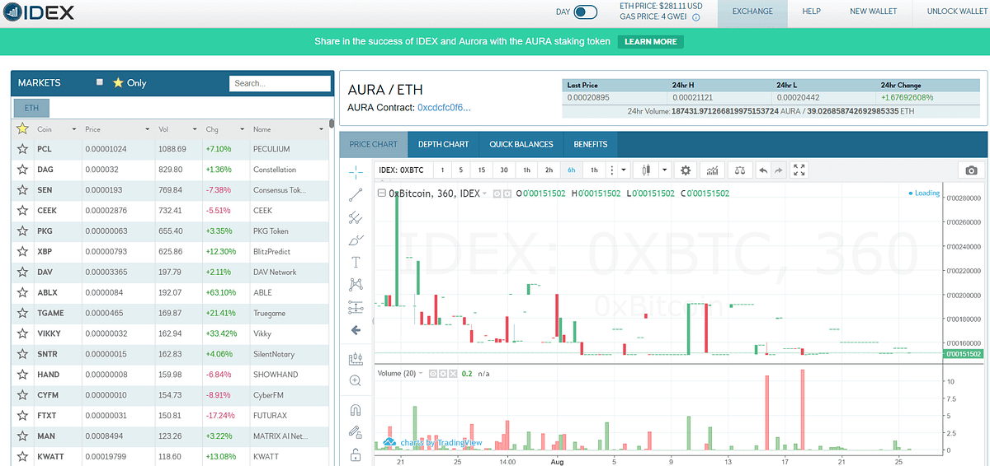Collapse the 0xBitcoin legend box
Viewport: 990px width, 466px height.
point(381,193)
